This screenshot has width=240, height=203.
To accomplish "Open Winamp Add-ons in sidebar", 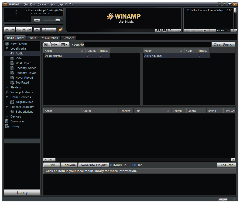I will pyautogui.click(x=21, y=92).
